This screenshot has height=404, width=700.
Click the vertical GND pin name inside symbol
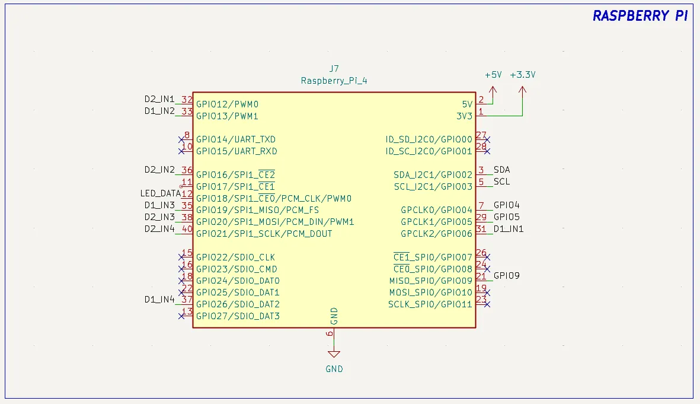click(334, 316)
